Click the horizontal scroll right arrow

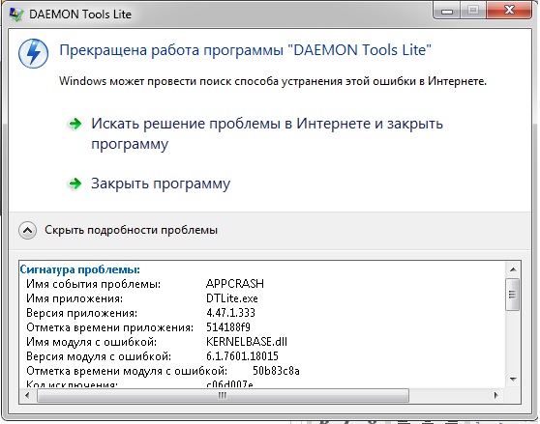click(x=495, y=395)
